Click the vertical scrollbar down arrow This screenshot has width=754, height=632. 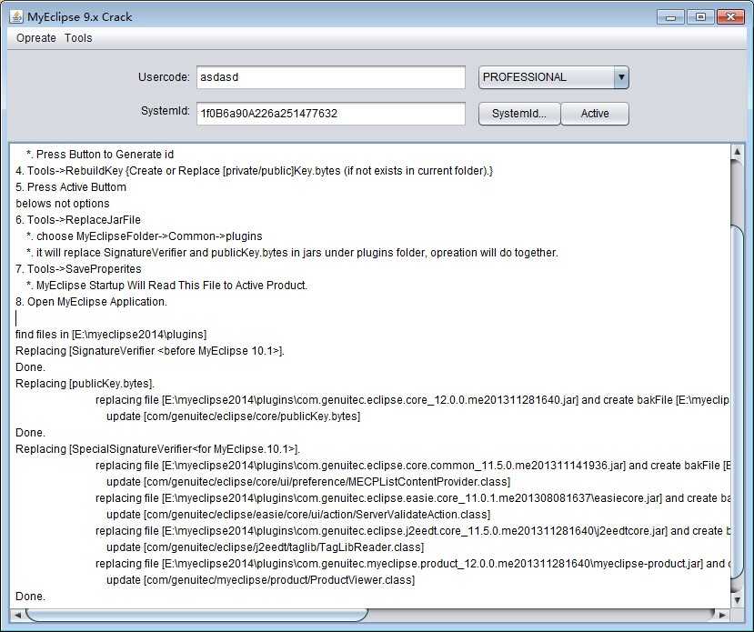[737, 600]
